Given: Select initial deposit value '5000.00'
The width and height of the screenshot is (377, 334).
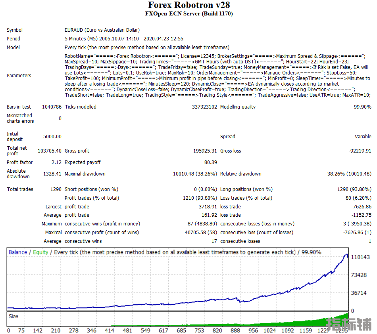Looking at the screenshot, I should pyautogui.click(x=52, y=137).
